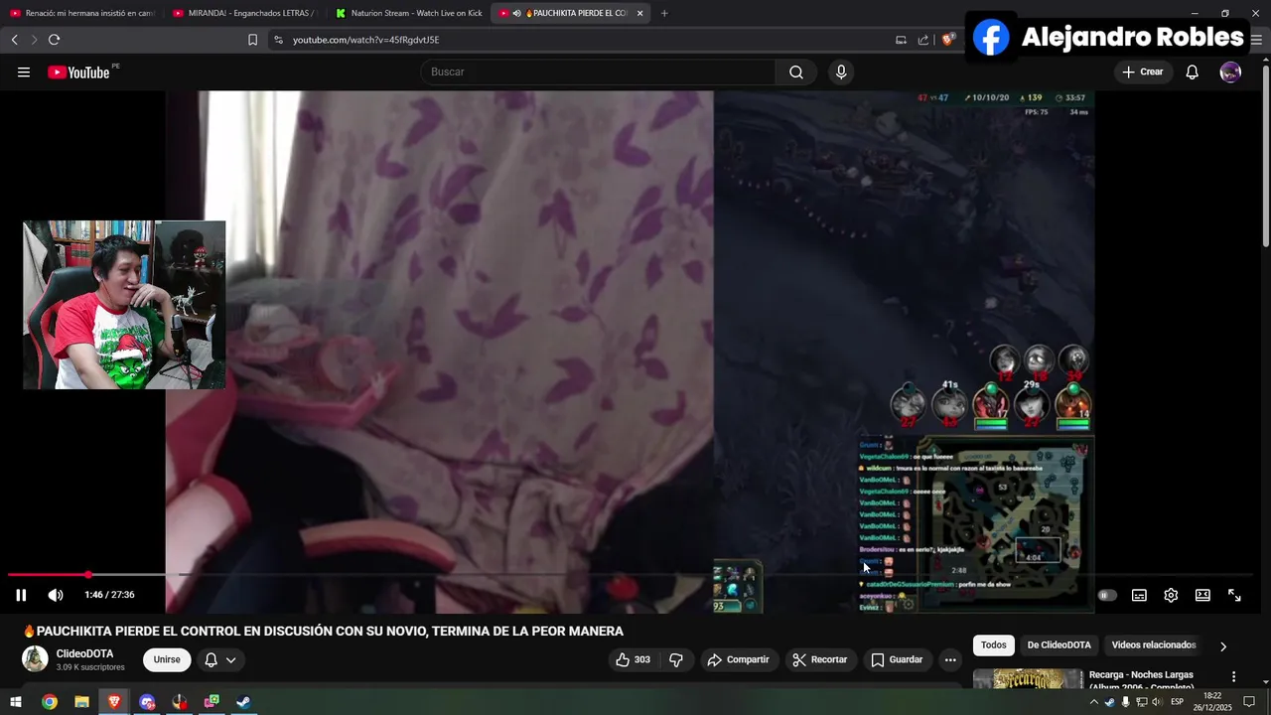The width and height of the screenshot is (1271, 715).
Task: Click the youtube.com address bar URL
Action: pos(365,40)
